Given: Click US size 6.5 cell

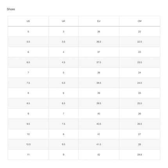Looking at the screenshot, I should 28,62.
